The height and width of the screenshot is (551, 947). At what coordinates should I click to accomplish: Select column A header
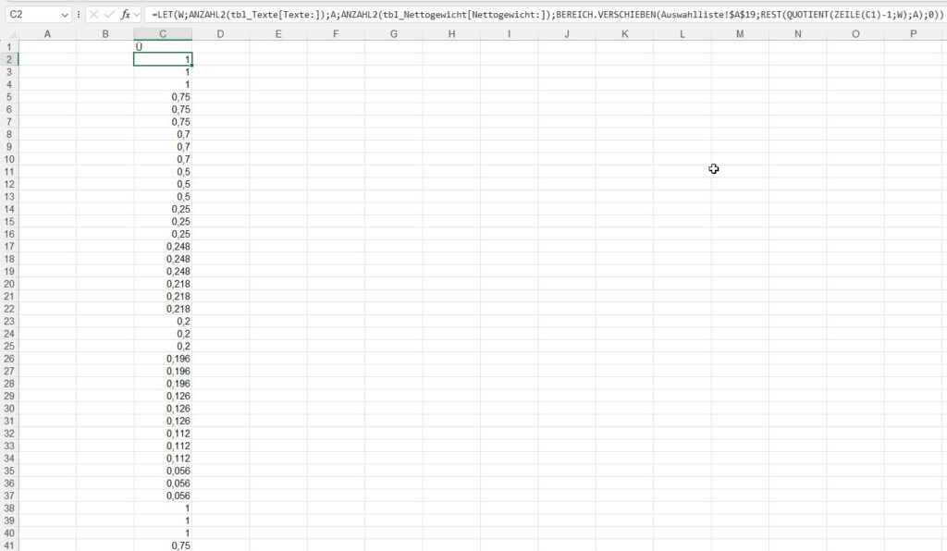(47, 34)
